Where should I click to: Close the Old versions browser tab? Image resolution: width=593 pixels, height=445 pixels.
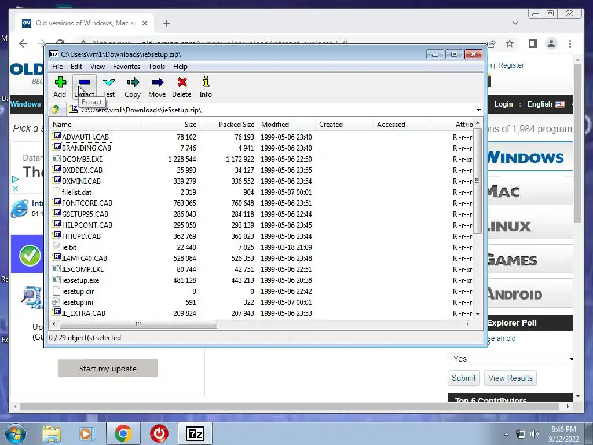point(144,23)
